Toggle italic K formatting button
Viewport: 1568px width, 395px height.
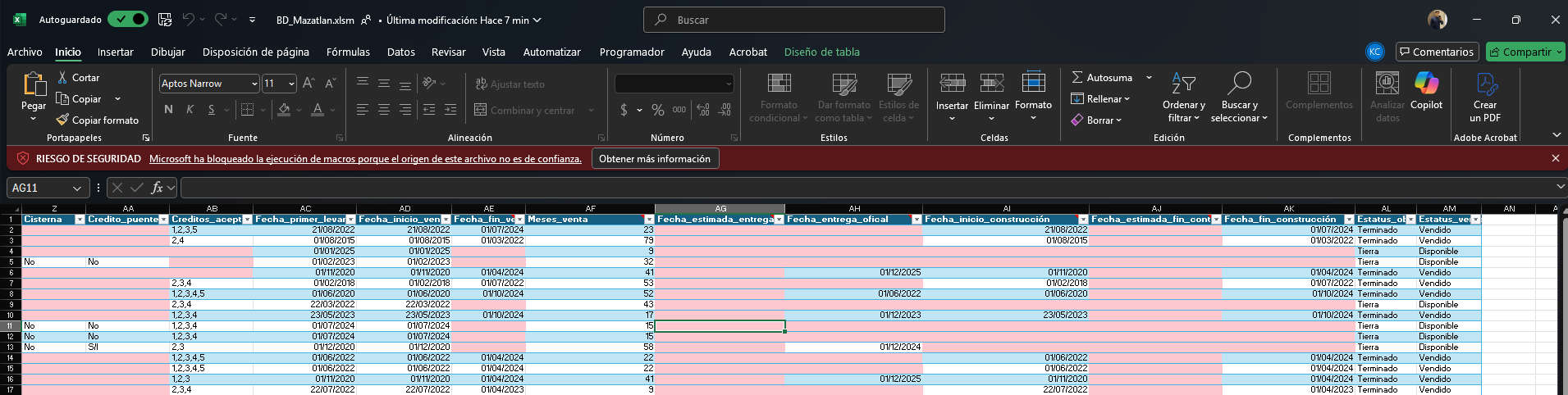[x=190, y=110]
